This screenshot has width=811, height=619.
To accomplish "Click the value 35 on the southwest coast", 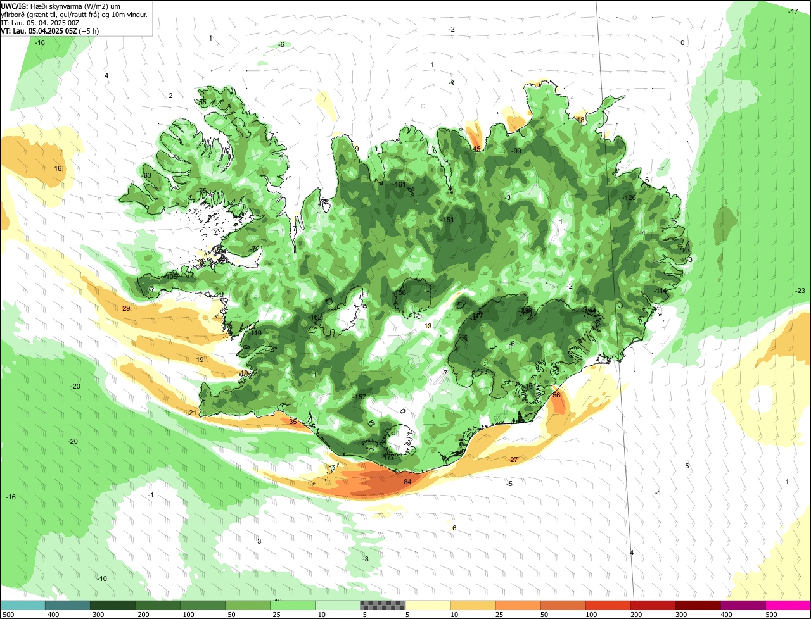I will [x=293, y=422].
